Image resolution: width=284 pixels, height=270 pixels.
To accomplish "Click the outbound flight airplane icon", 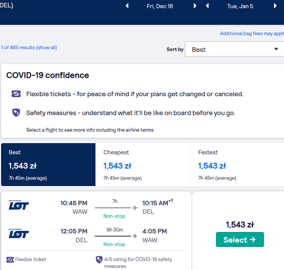I will pyautogui.click(x=135, y=208).
